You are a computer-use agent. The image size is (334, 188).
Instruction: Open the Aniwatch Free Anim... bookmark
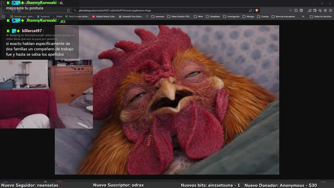pyautogui.click(x=131, y=16)
